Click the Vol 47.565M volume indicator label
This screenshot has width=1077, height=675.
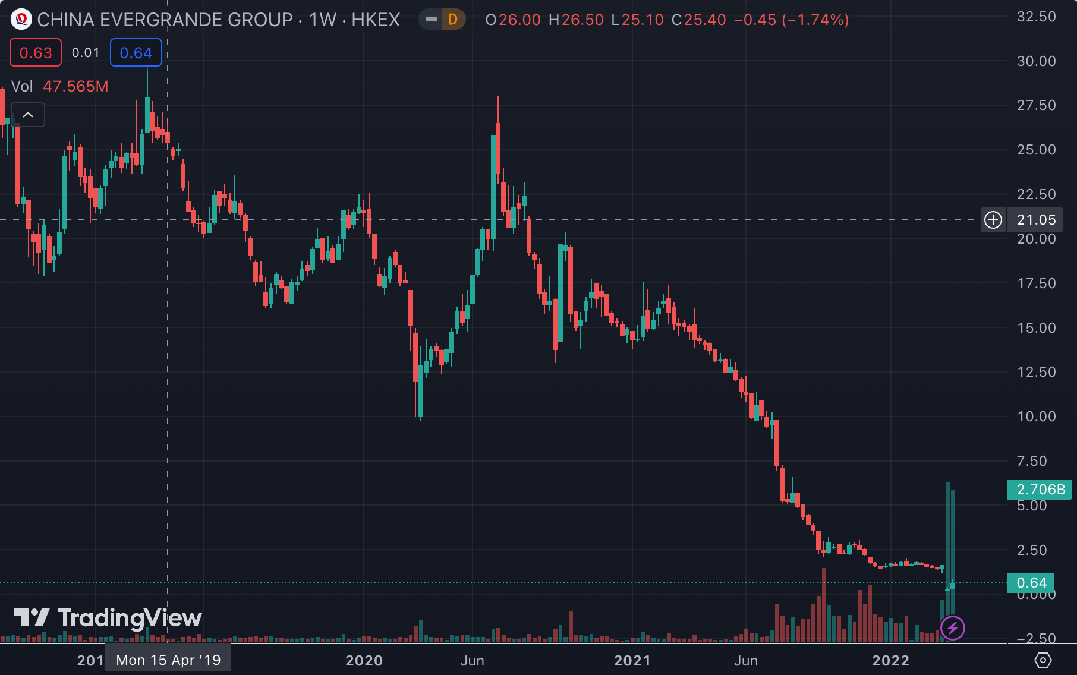[60, 86]
